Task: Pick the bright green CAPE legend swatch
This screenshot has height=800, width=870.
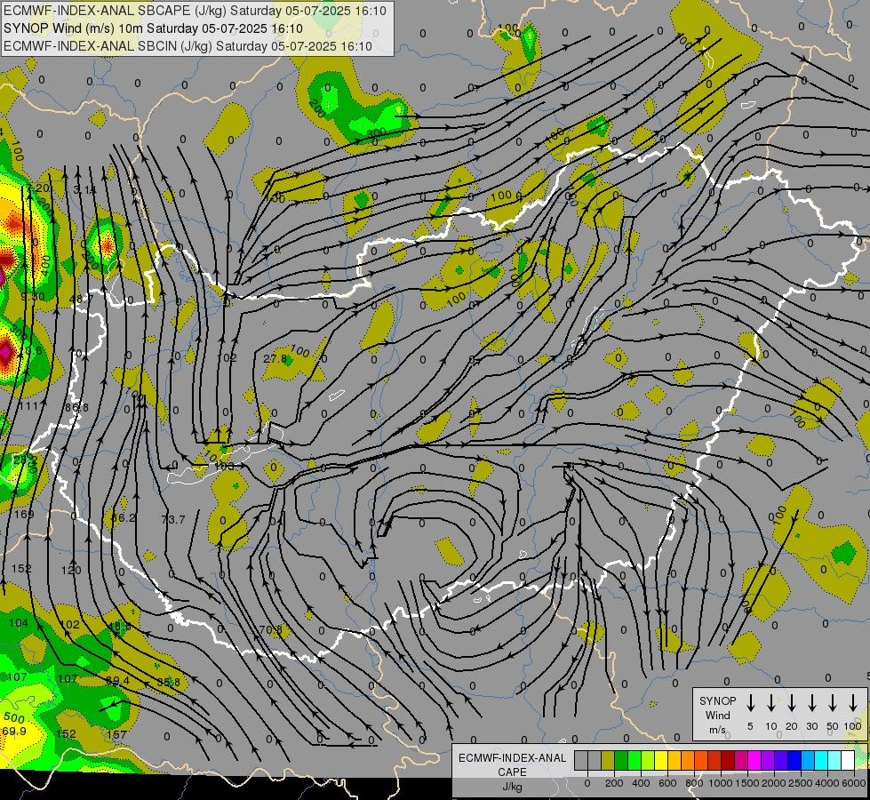Action: point(635,761)
